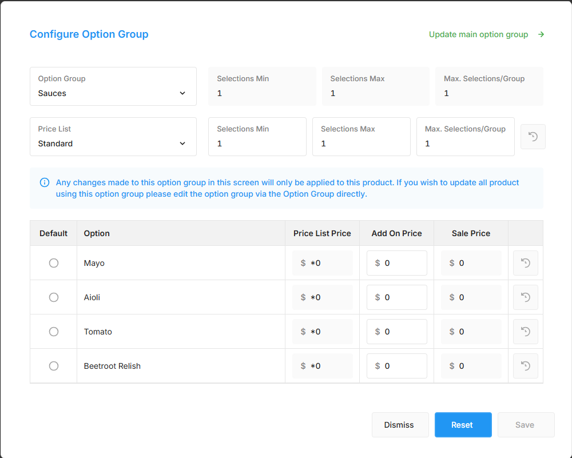Click the info icon in the blue notice

pos(45,182)
